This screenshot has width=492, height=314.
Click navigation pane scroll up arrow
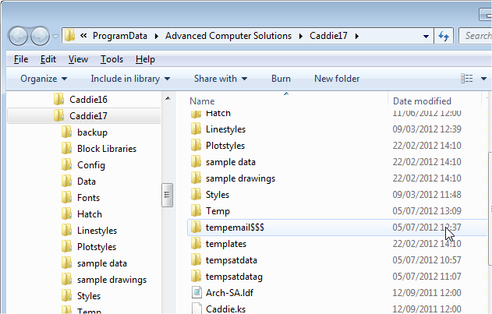168,98
